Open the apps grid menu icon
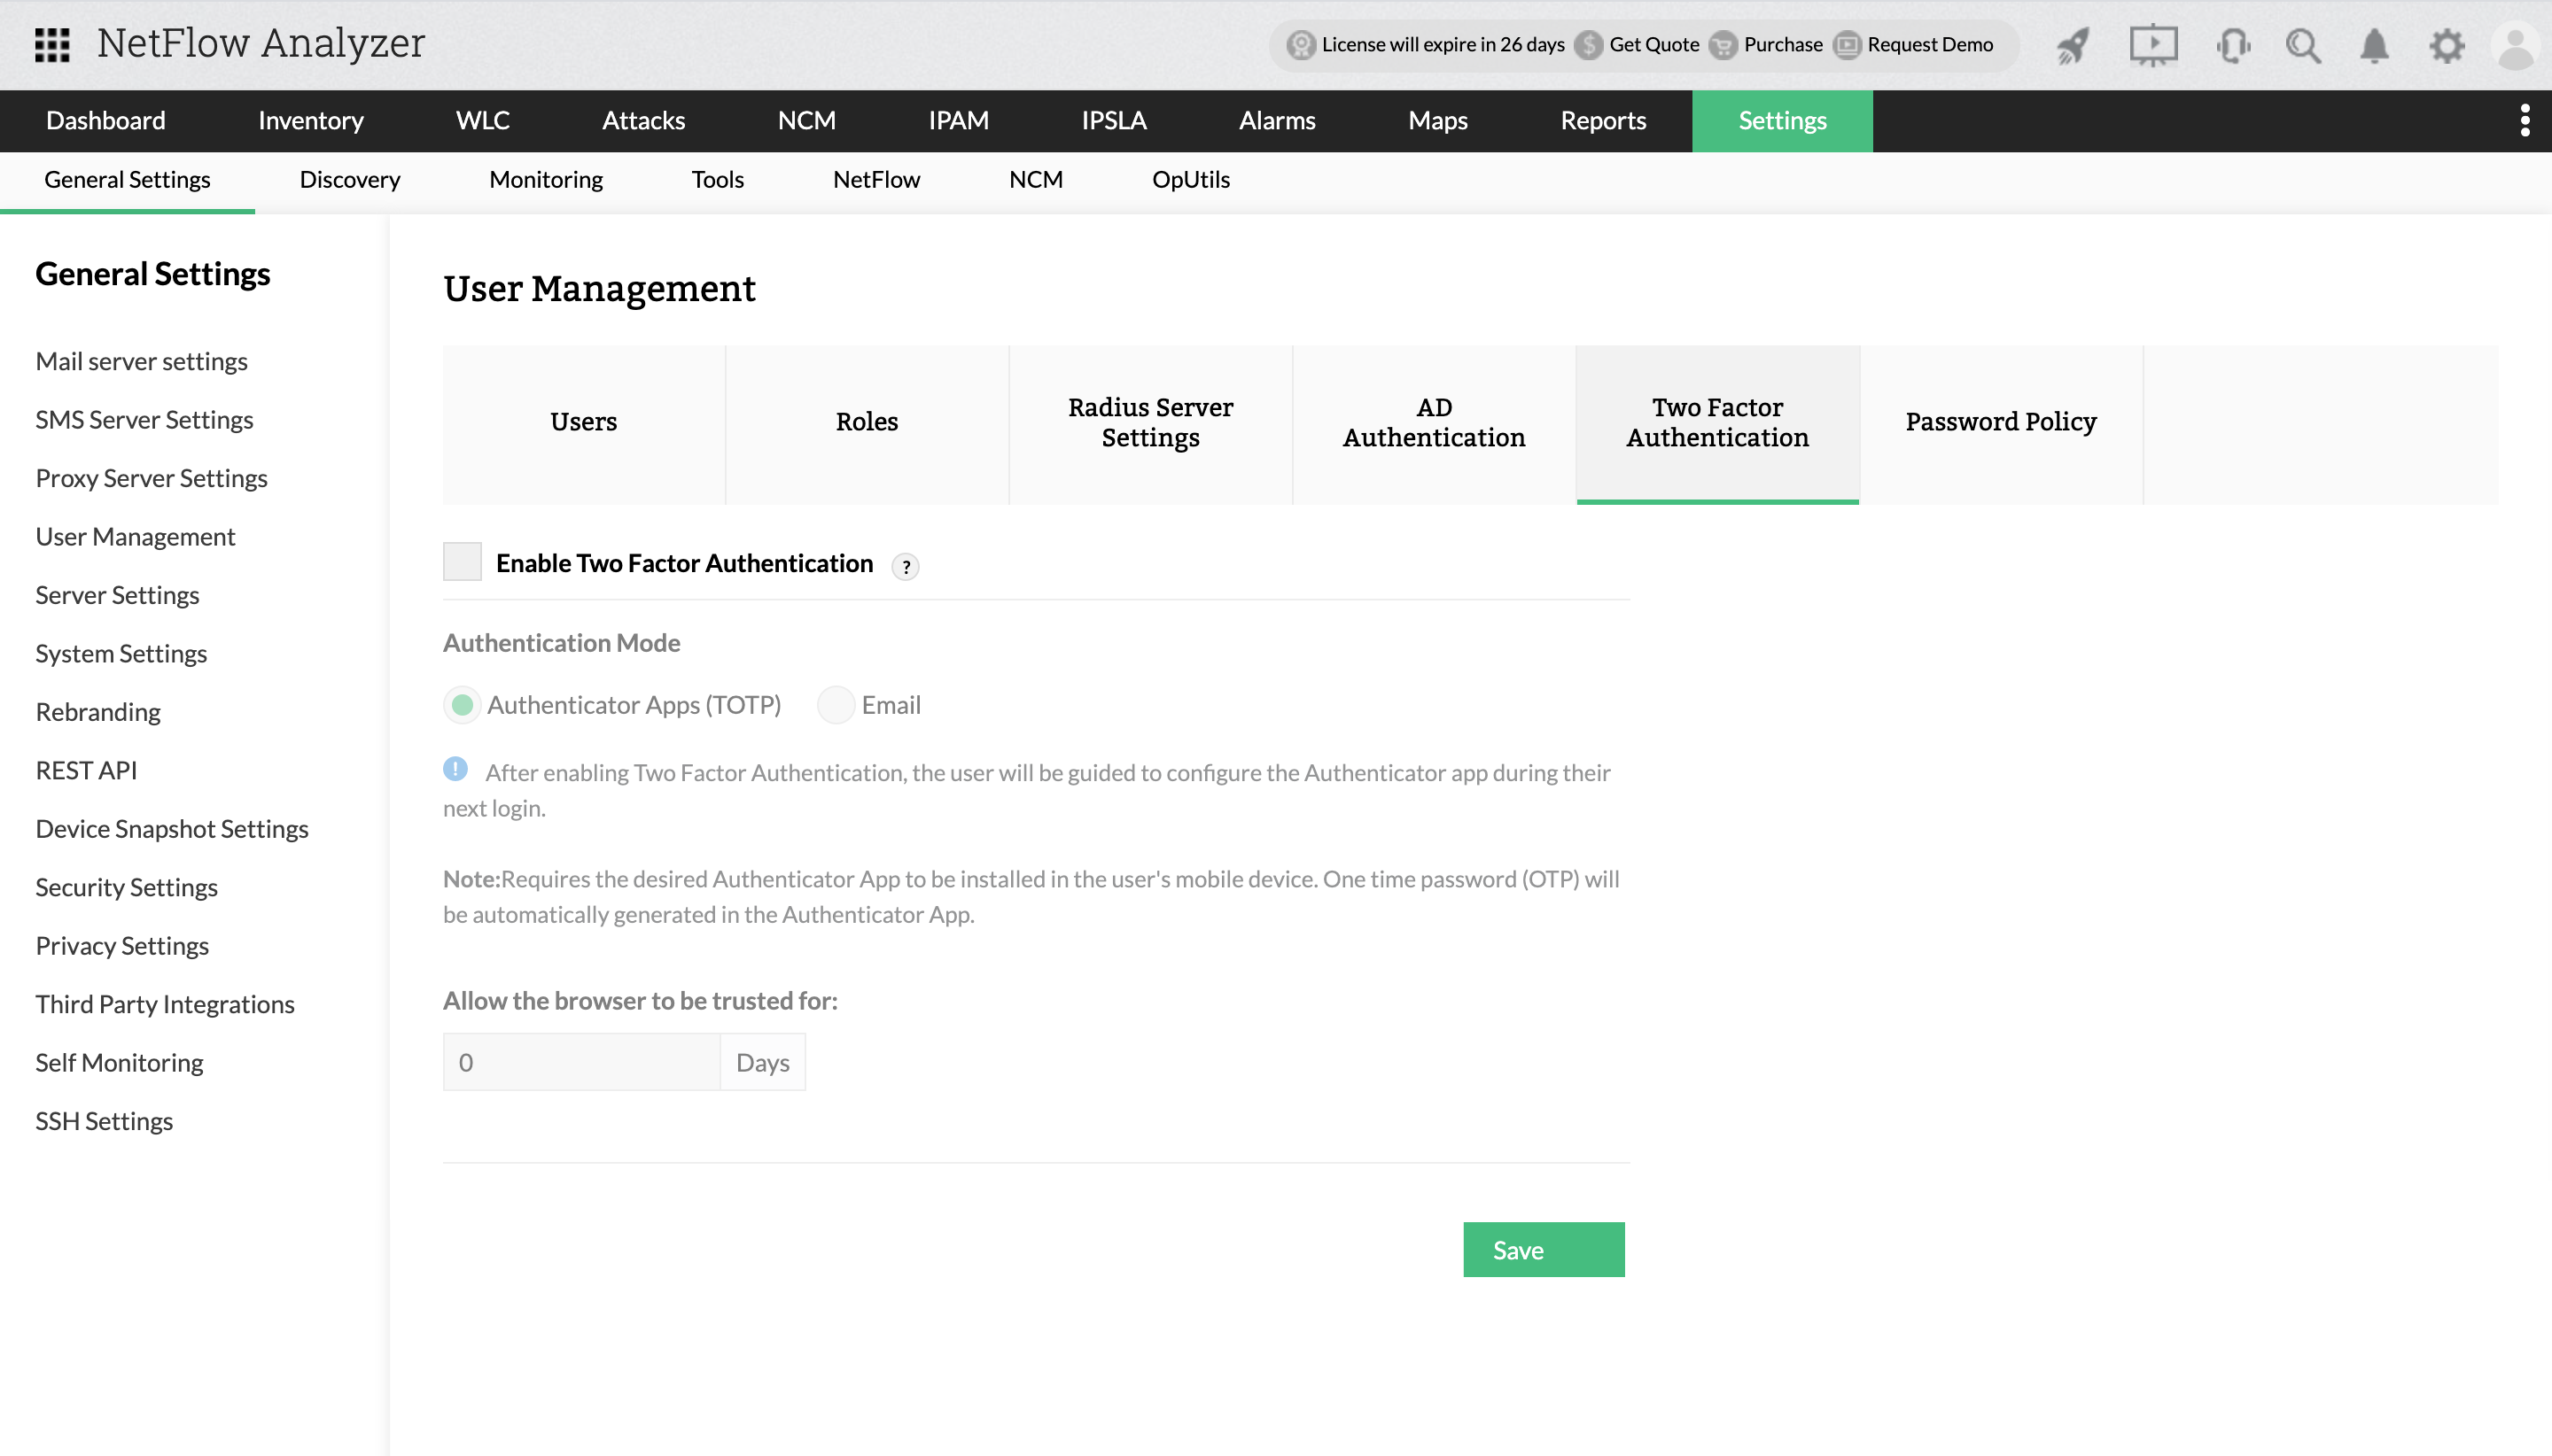Screen dimensions: 2552x1456 coord(51,45)
